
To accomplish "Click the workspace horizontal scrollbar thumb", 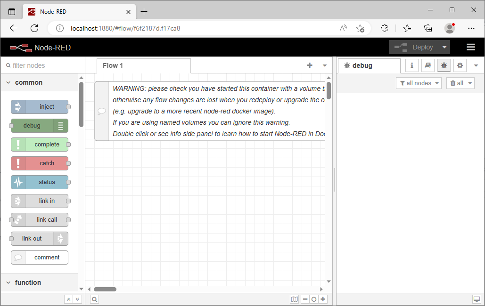I will [x=105, y=290].
